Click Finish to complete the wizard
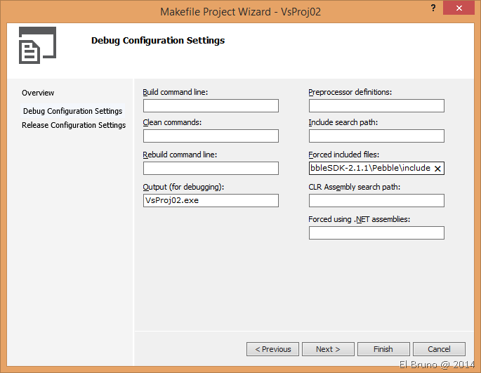The height and width of the screenshot is (373, 481). point(383,349)
